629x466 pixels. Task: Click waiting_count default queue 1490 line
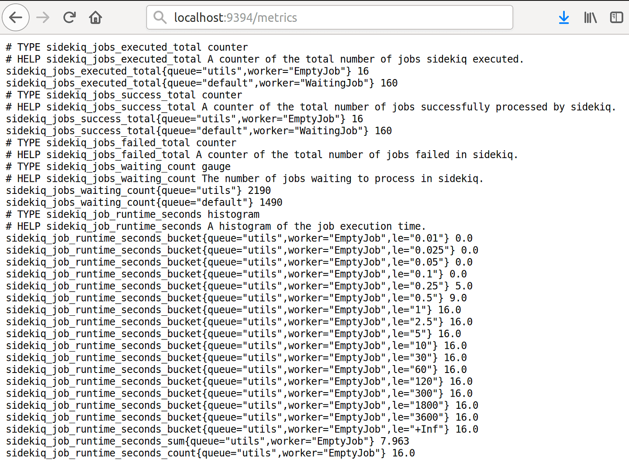point(144,202)
